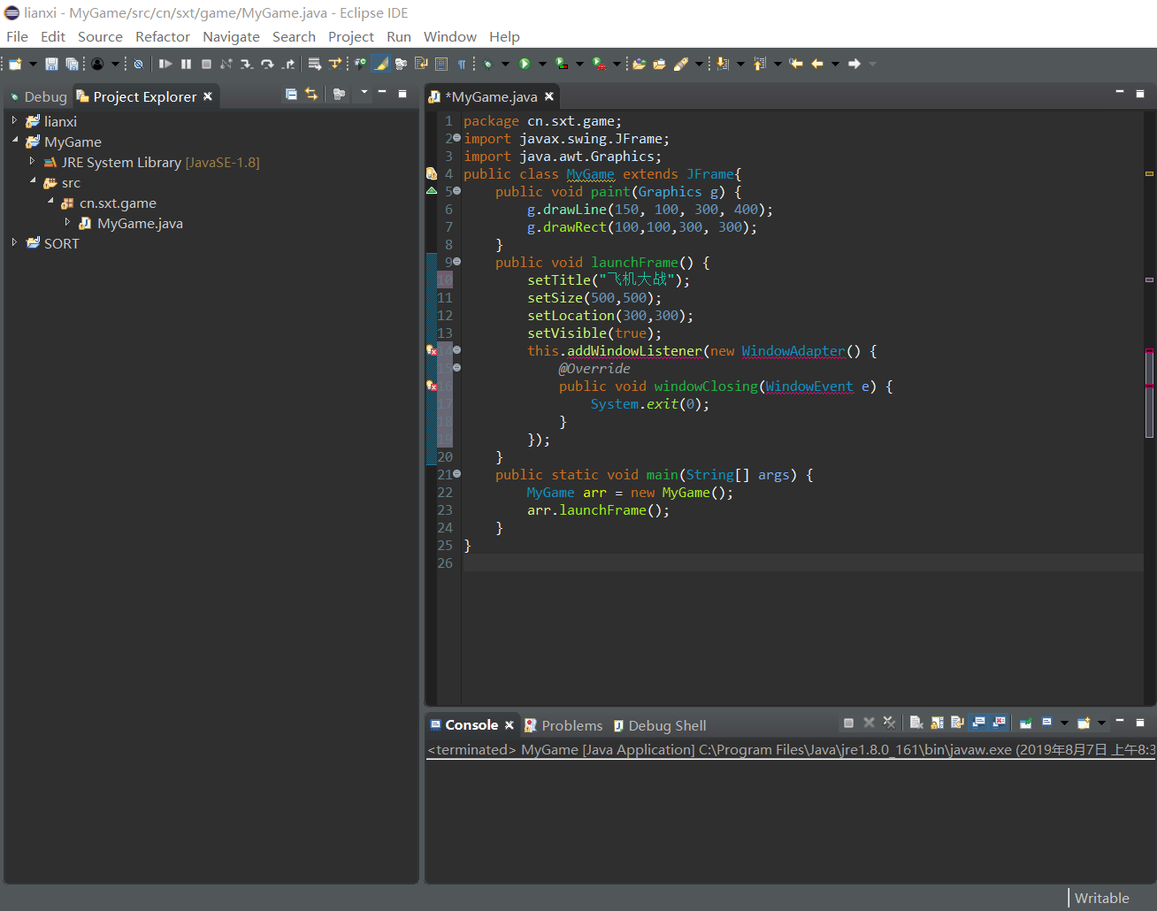Expand the SORT project node
Image resolution: width=1157 pixels, height=911 pixels.
pyautogui.click(x=14, y=242)
